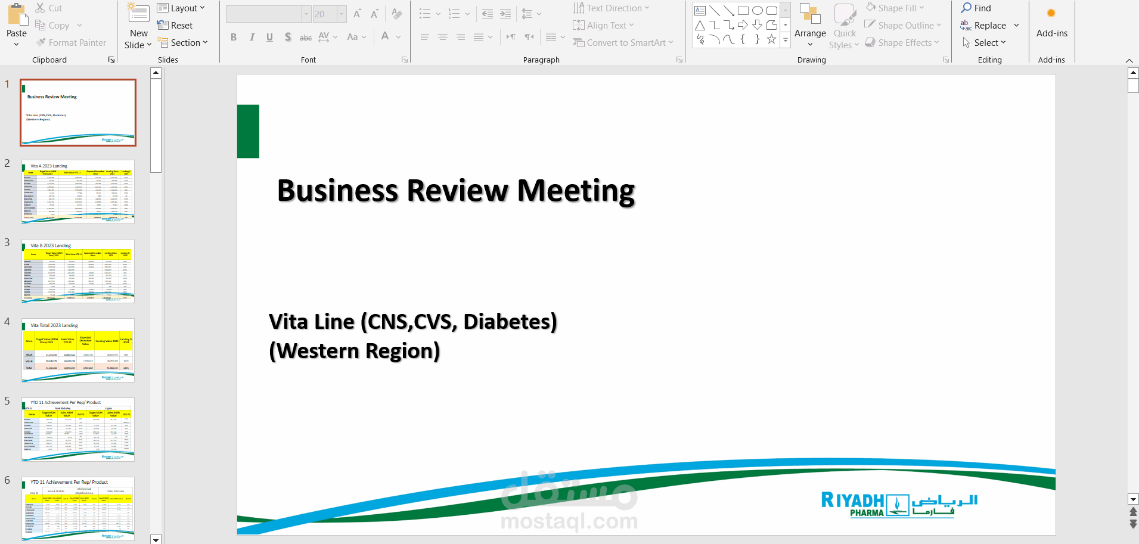Clear all formatting icon
Image resolution: width=1139 pixels, height=544 pixels.
[397, 14]
